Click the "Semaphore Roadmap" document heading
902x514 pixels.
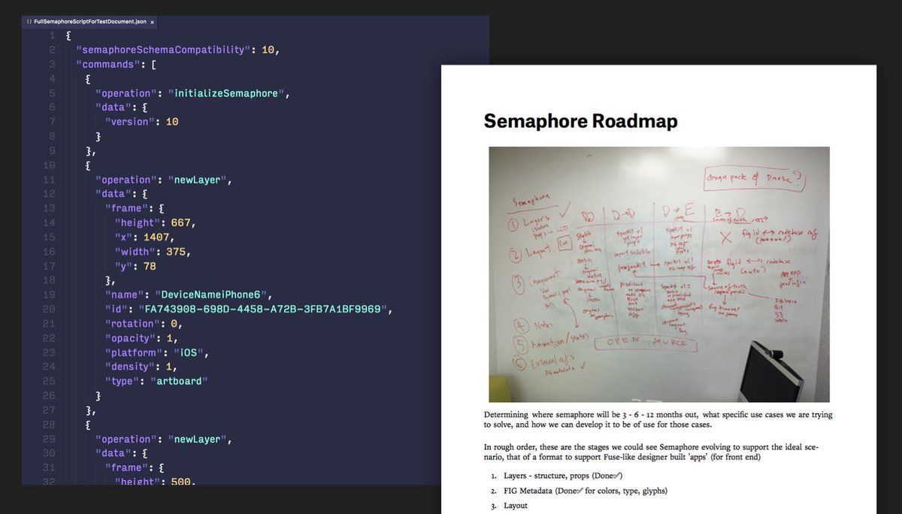pos(580,121)
